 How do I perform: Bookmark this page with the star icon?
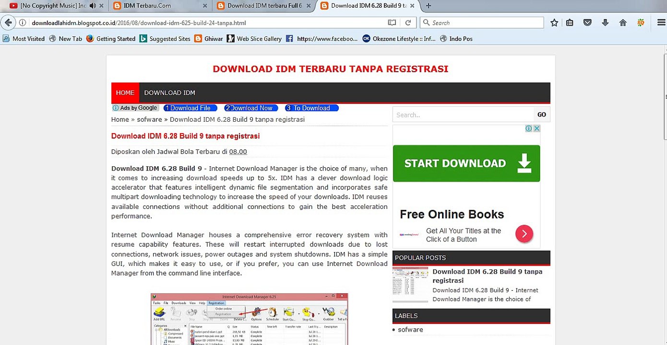[554, 23]
